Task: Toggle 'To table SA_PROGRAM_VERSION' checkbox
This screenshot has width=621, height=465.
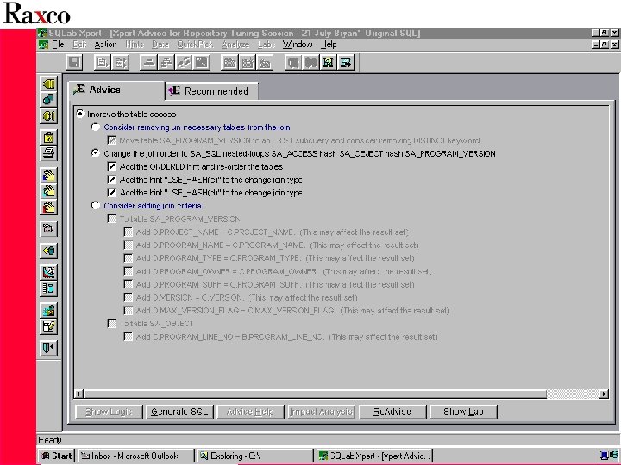Action: coord(112,219)
